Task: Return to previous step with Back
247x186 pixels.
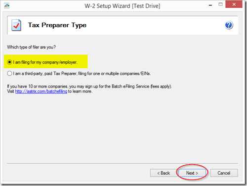Action: [x=164, y=173]
